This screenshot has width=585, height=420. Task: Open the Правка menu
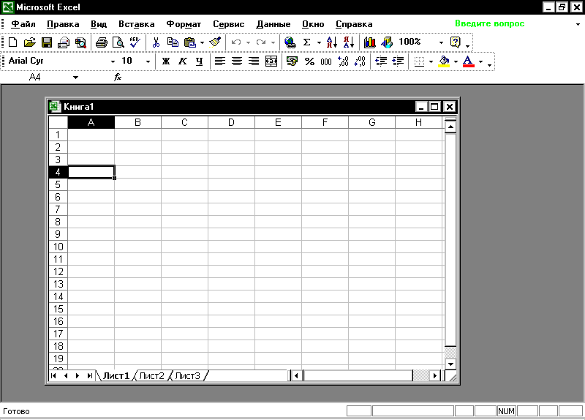[x=63, y=24]
